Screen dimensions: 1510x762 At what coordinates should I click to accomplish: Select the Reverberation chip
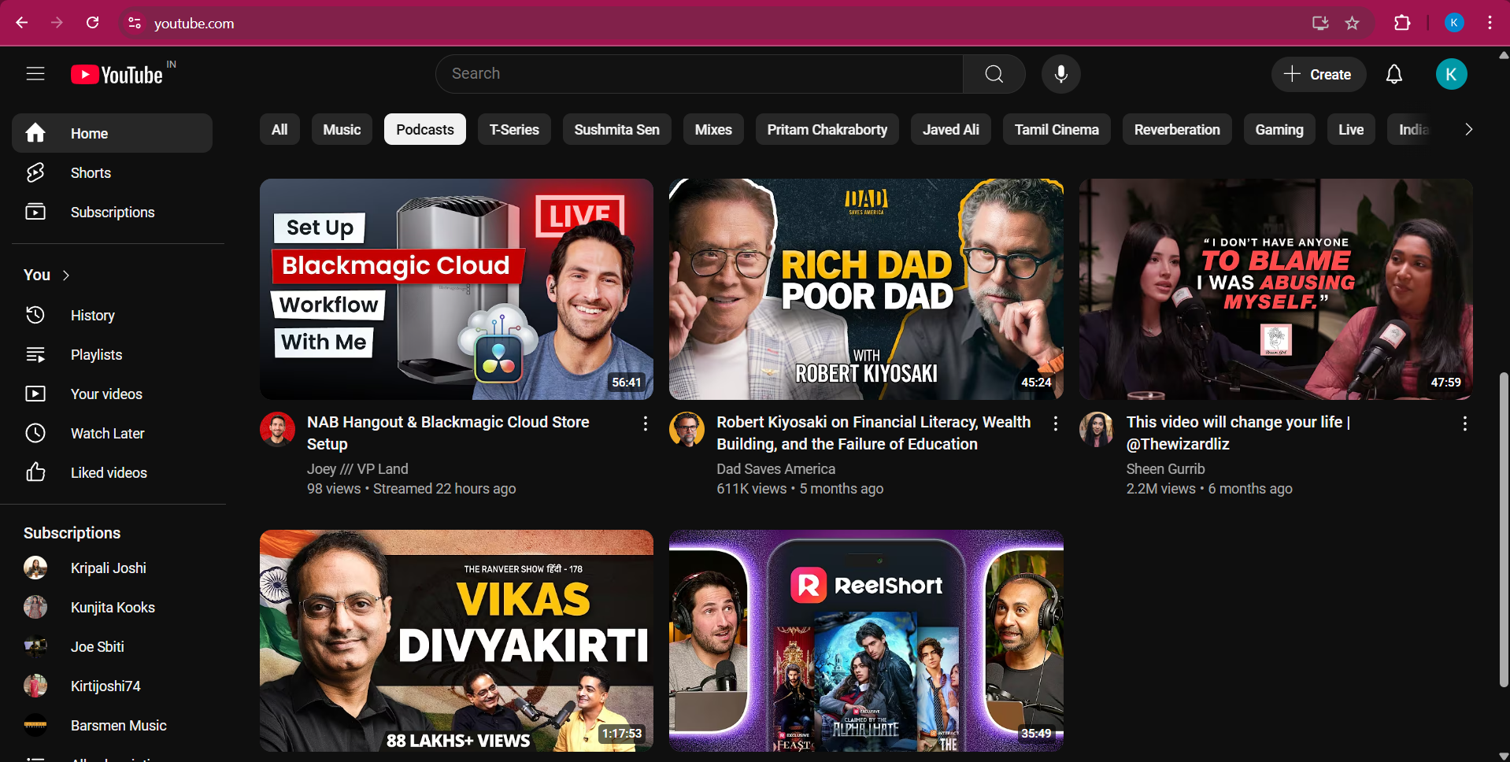(x=1177, y=129)
